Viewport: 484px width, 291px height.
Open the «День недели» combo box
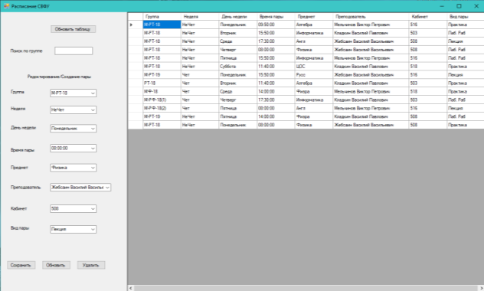74,129
